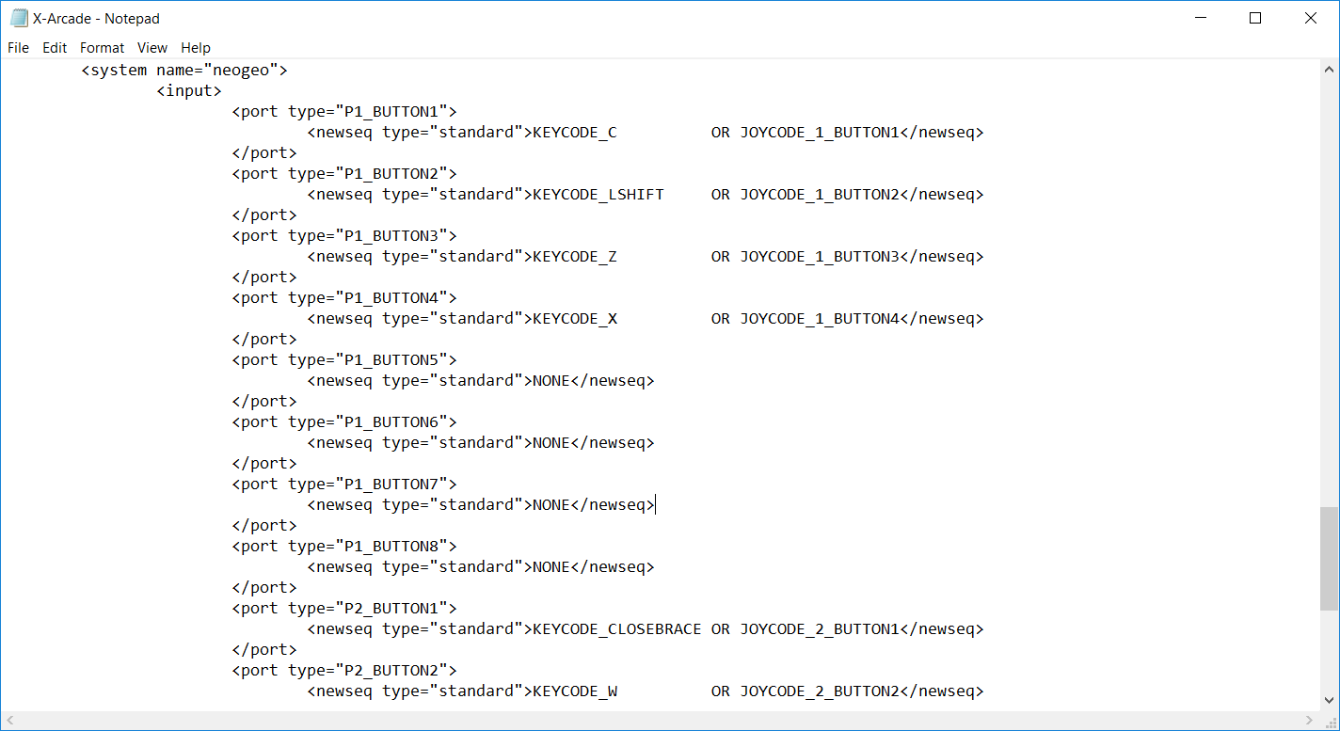Click the port type="P1_BUTTON2" line

pos(344,173)
